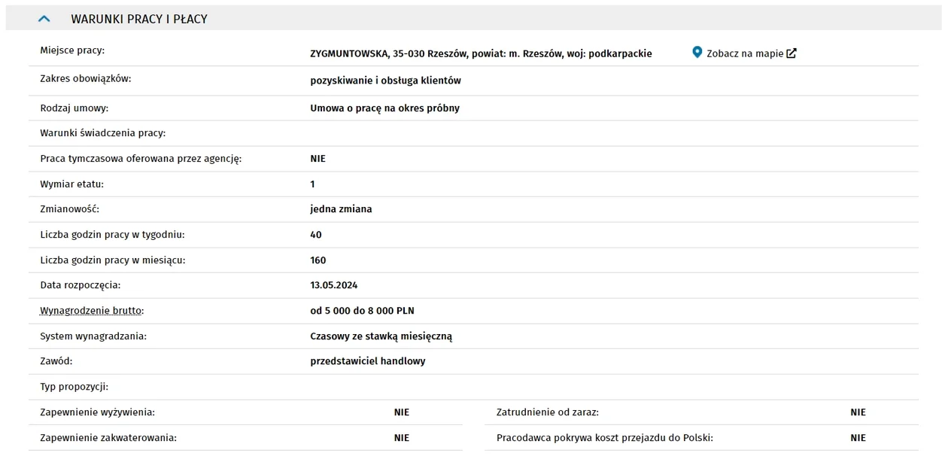
Task: Click the start date 13.05.2024
Action: tap(334, 285)
